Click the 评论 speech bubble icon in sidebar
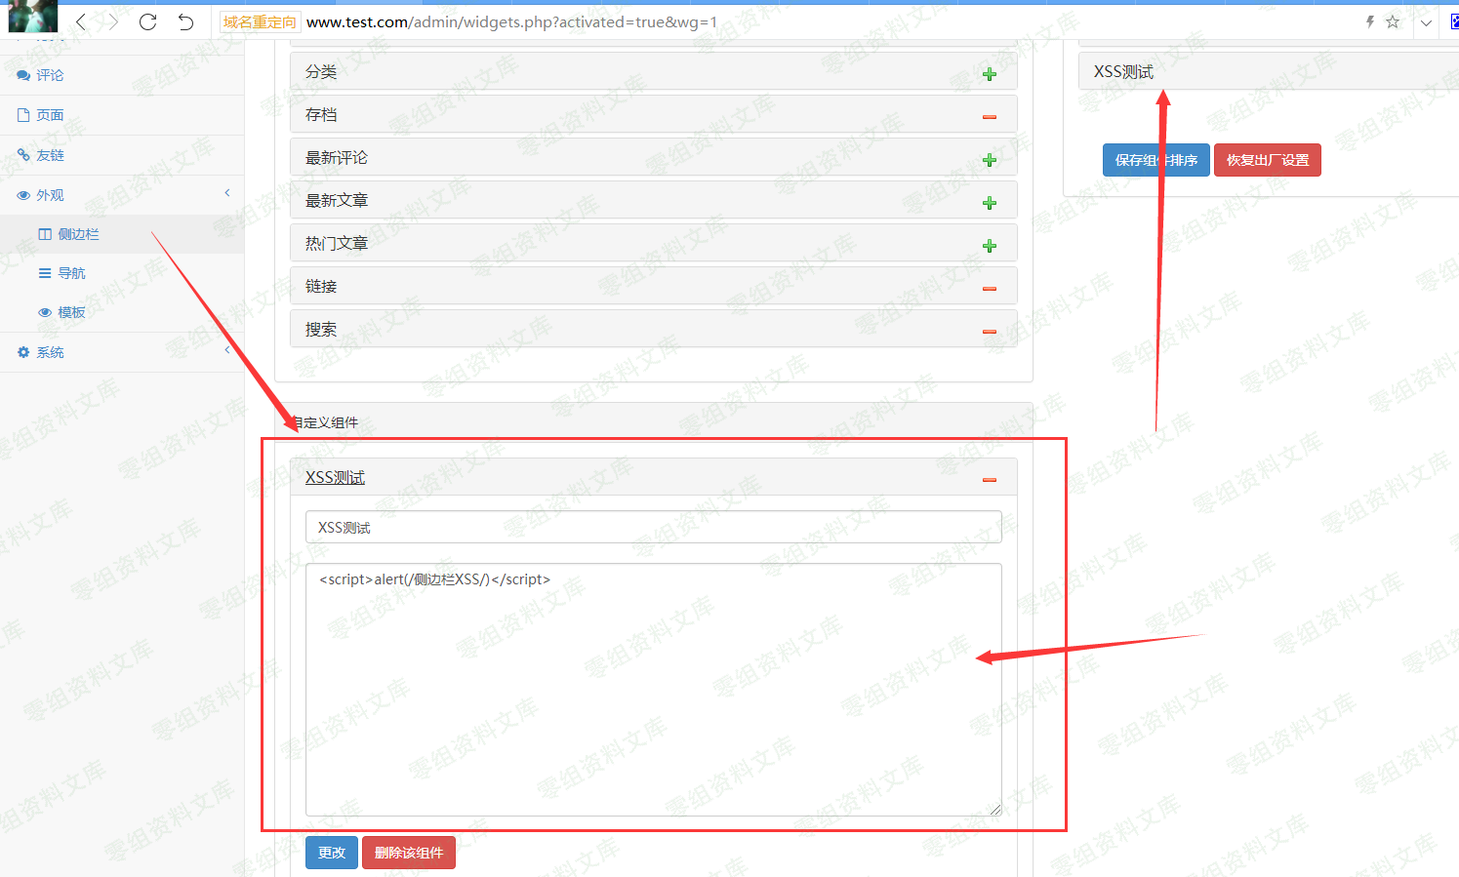 pyautogui.click(x=21, y=74)
